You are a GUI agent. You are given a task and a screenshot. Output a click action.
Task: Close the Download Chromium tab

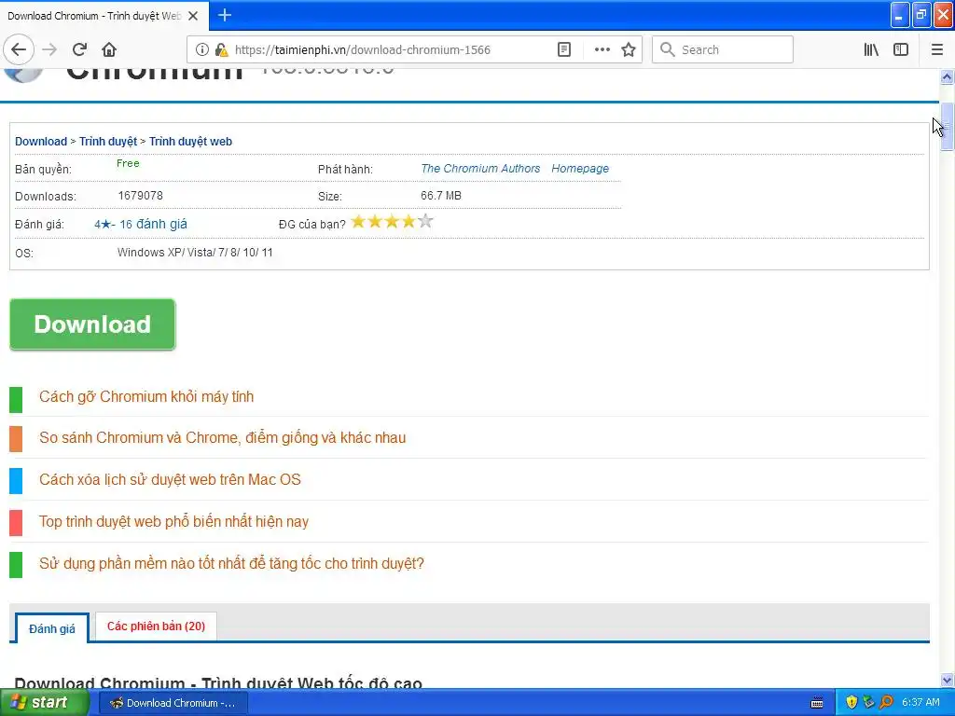coord(193,16)
